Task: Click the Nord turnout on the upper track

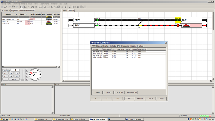Action: 140,20
